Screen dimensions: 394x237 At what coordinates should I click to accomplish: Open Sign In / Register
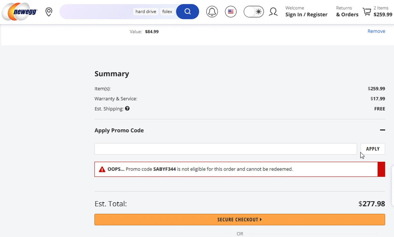(306, 14)
